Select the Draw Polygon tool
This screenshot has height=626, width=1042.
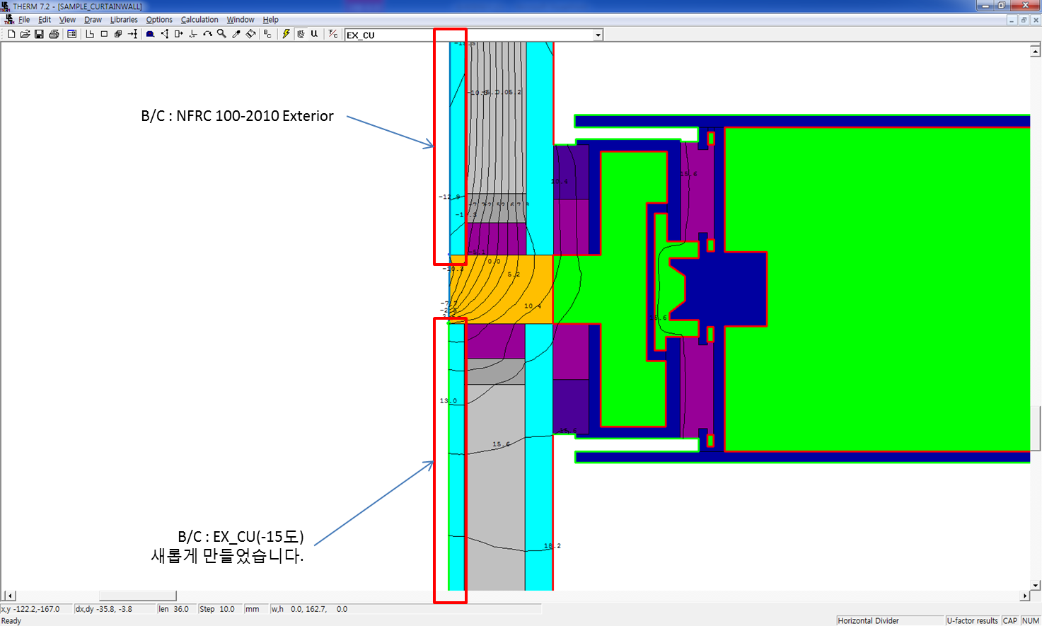point(90,34)
